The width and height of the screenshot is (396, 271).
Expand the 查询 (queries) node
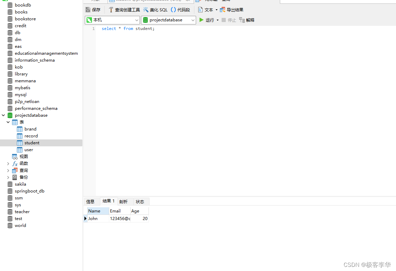click(8, 170)
